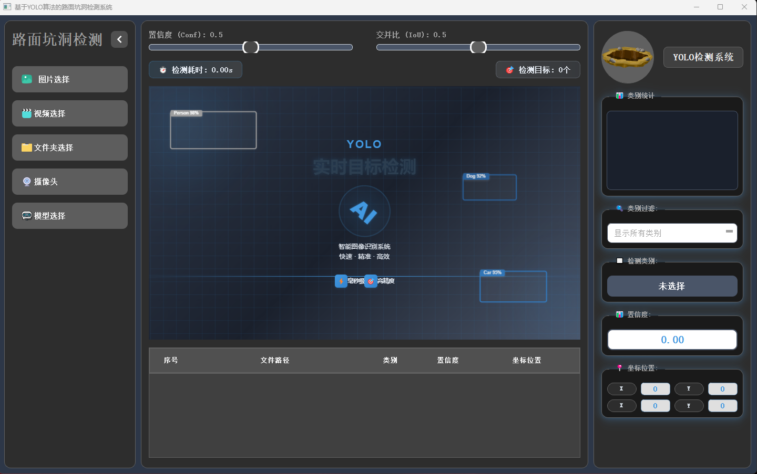757x474 pixels.
Task: Click the magnifier icon beside 类别过滤
Action: point(620,208)
